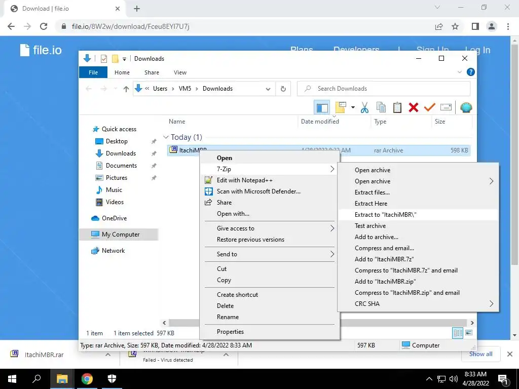Switch to large icons view
The height and width of the screenshot is (389, 519).
tap(469, 333)
